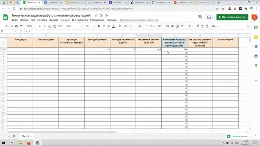
Task: Open the Файл menu
Action: pos(15,20)
